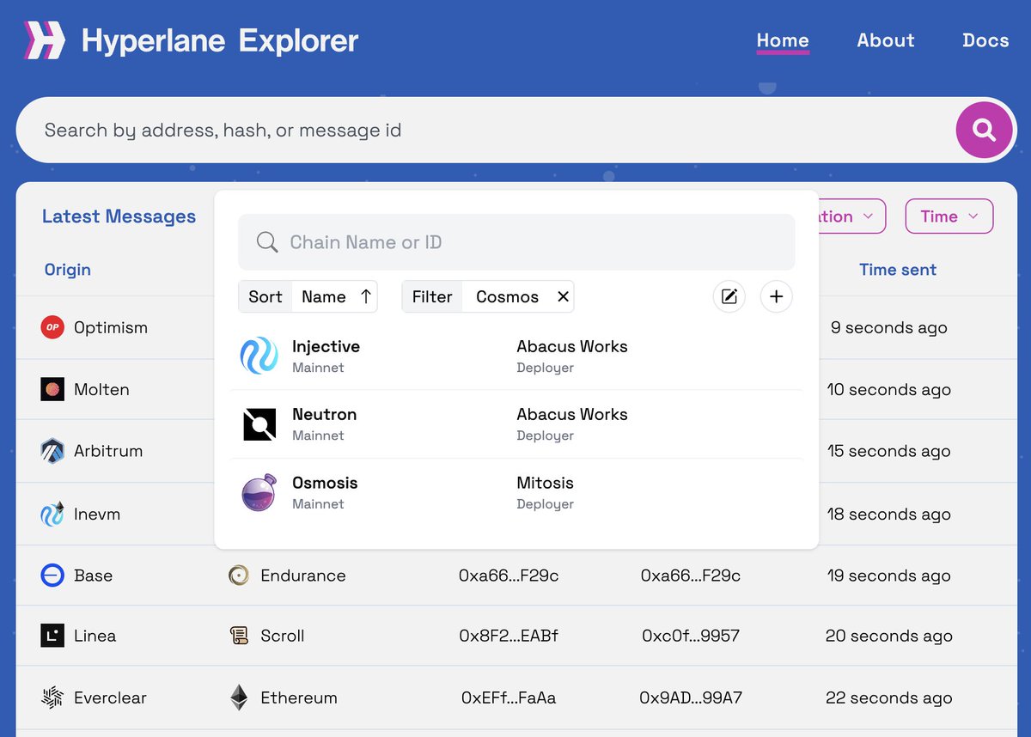Toggle the Name sort direction arrow
Image resolution: width=1031 pixels, height=737 pixels.
click(x=365, y=295)
